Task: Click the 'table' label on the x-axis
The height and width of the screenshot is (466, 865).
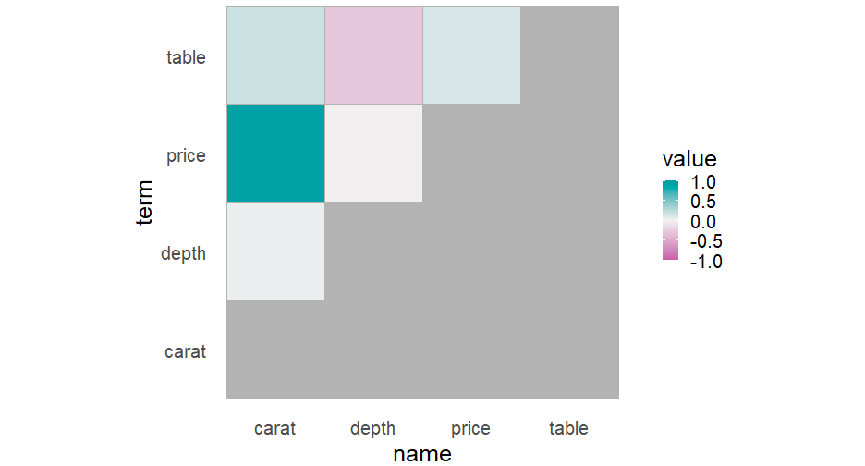Action: 568,428
